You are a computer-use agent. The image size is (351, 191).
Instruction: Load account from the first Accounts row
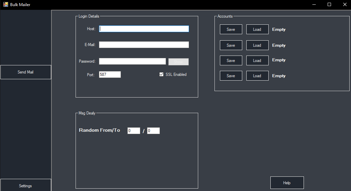(257, 29)
